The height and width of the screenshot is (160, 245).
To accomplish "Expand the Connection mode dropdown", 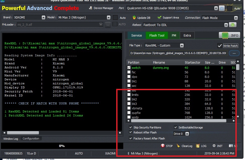I will click(236, 18).
